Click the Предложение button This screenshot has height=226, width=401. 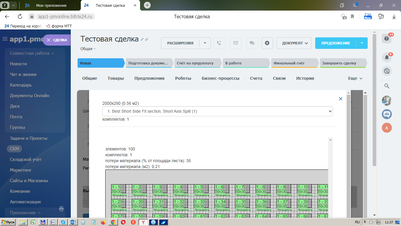(336, 43)
